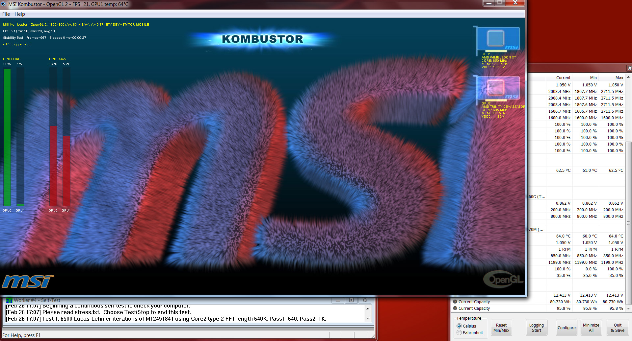Click the Min value 60.0 °C in sensor list
Screen dimensions: 632x341
click(590, 236)
